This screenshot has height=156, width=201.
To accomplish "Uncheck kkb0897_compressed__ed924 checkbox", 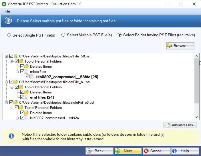I will coord(22,118).
